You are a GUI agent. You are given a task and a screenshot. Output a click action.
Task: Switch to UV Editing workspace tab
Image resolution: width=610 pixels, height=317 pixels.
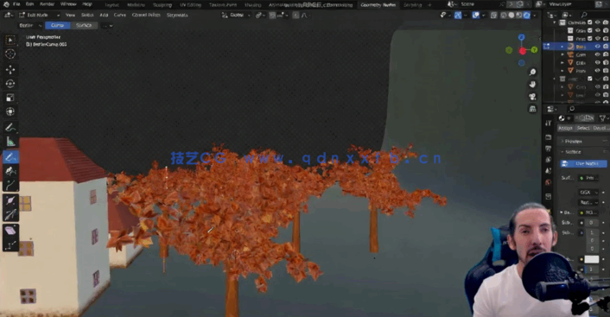pyautogui.click(x=191, y=5)
